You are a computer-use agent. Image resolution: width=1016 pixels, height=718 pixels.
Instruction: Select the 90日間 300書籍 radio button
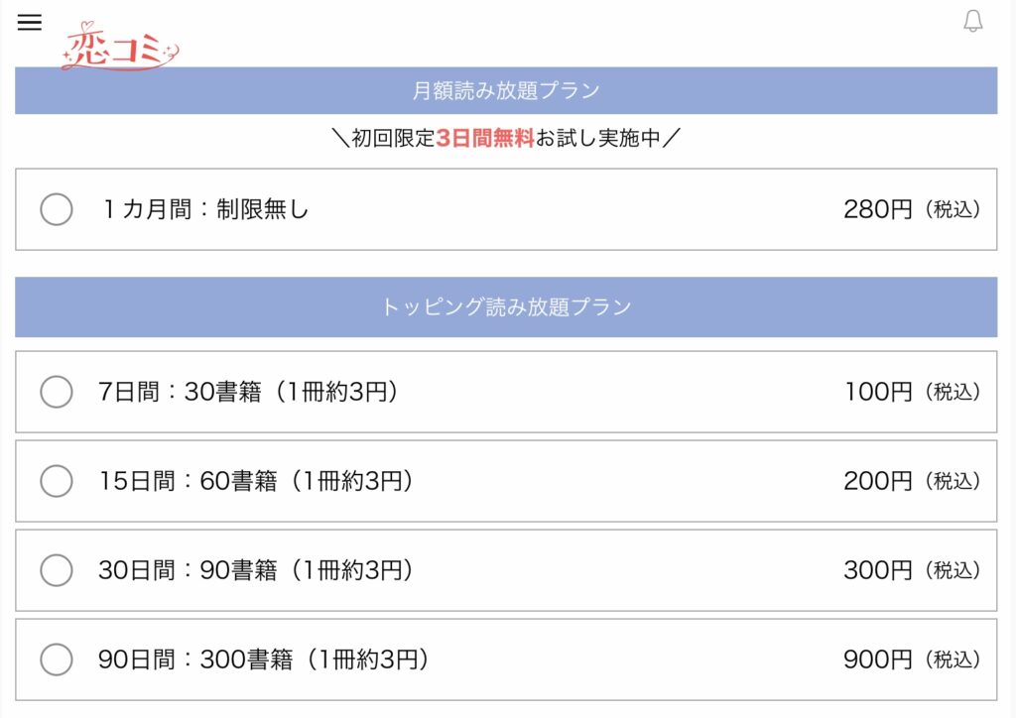57,659
